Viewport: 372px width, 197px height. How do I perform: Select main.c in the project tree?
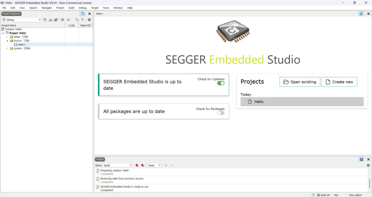[x=21, y=45]
